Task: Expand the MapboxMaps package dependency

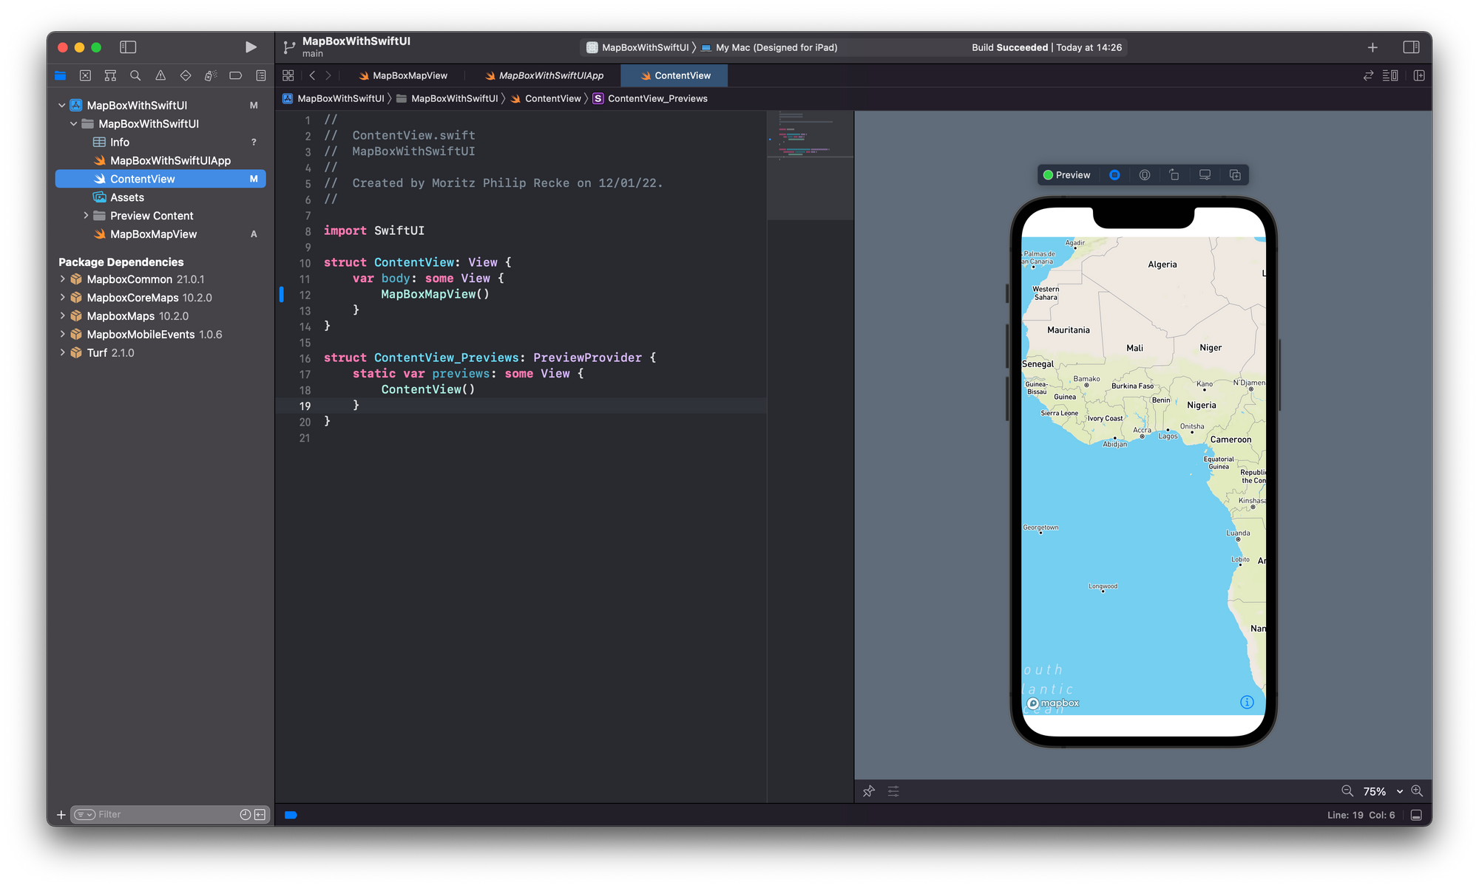Action: pyautogui.click(x=63, y=316)
